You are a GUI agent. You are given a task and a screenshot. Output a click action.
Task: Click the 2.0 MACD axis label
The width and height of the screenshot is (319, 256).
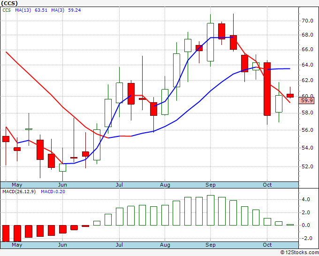(306, 213)
